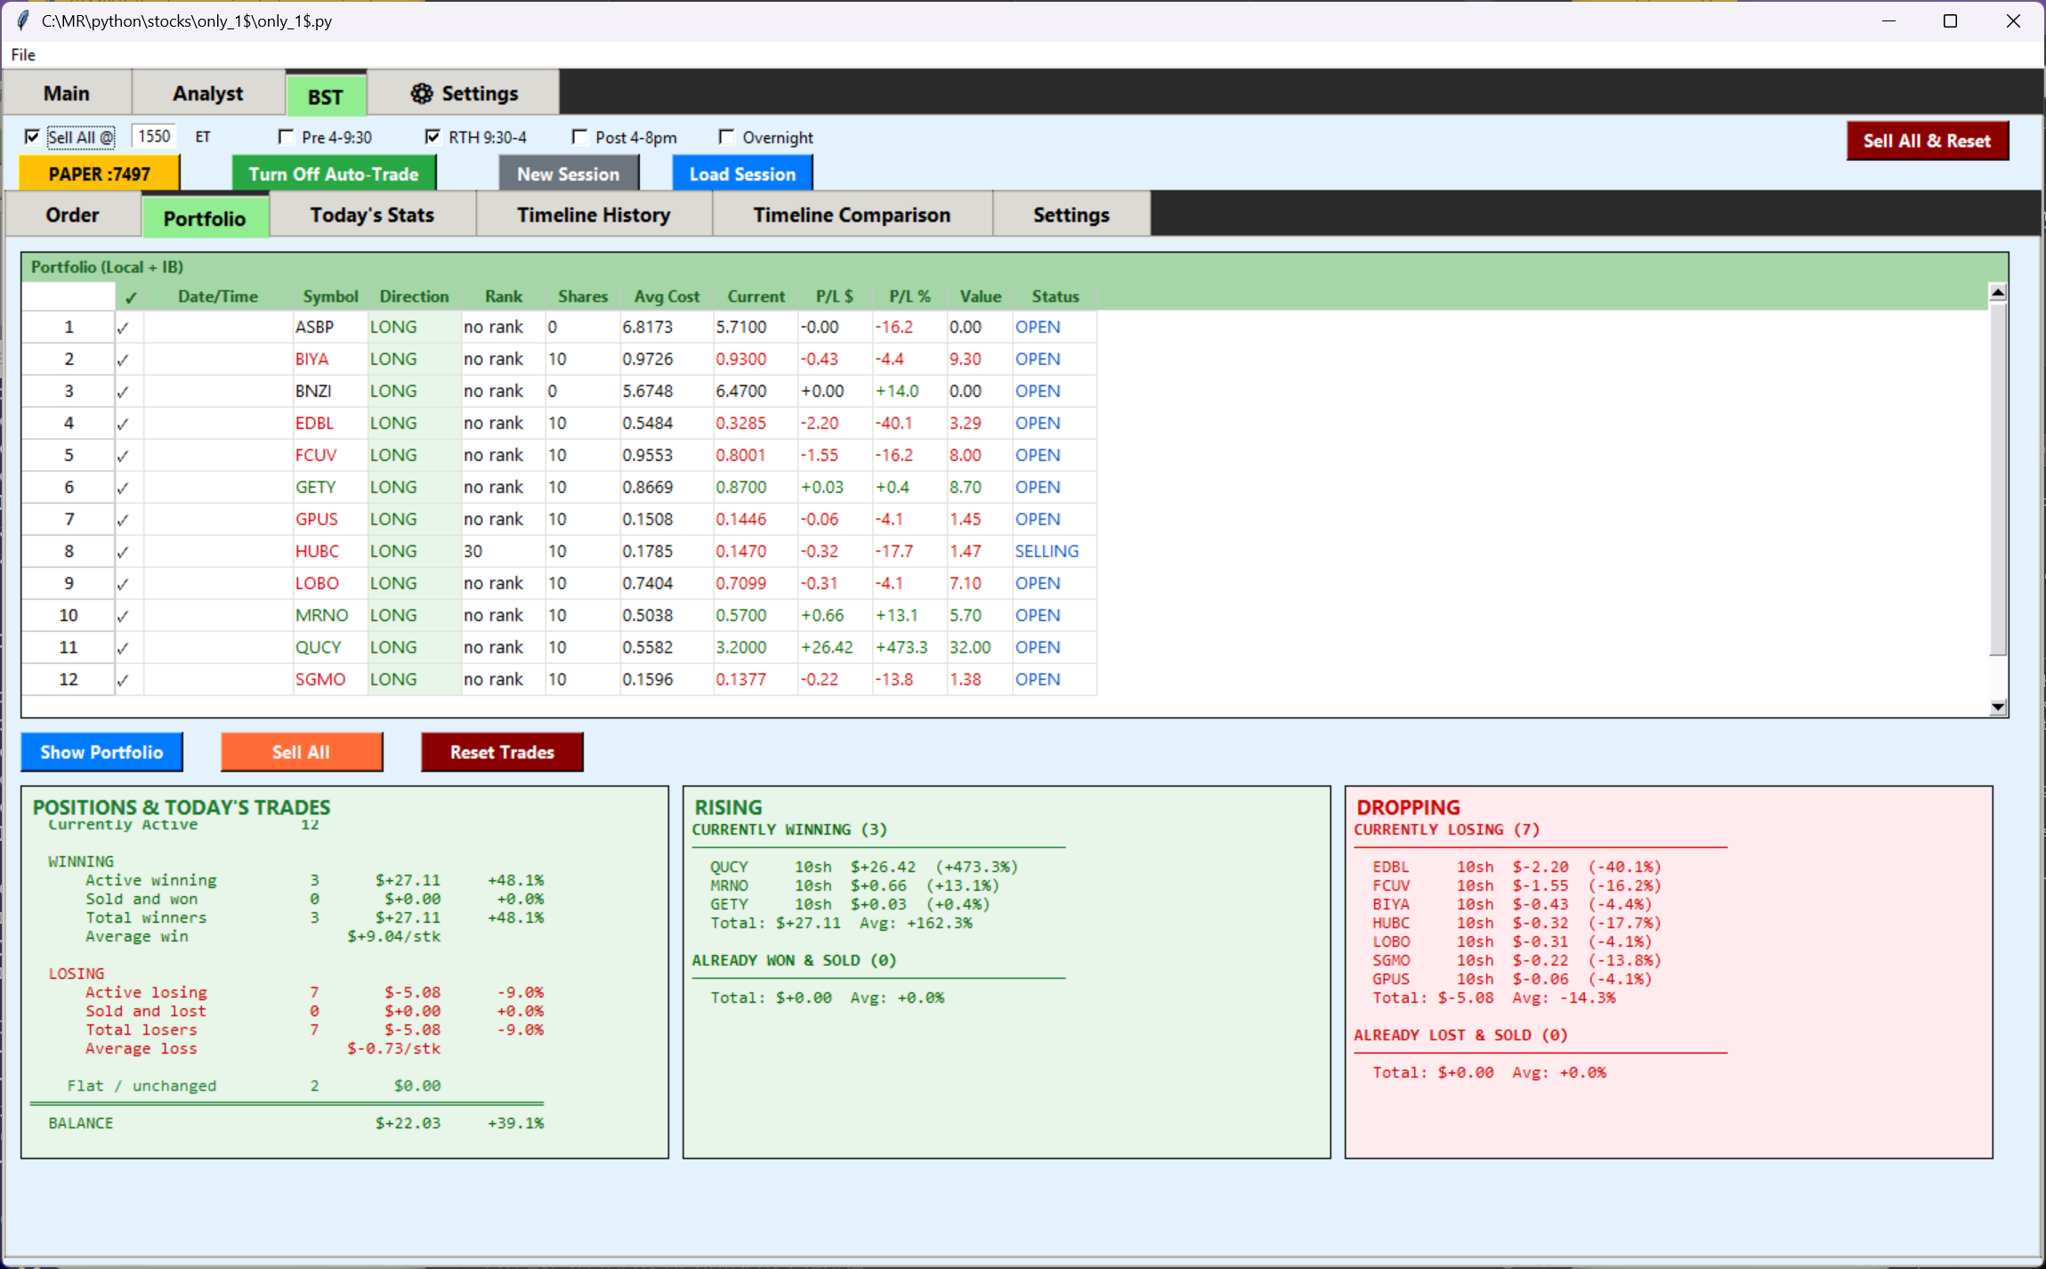
Task: Select the Portfolio sub-tab
Action: [x=205, y=218]
